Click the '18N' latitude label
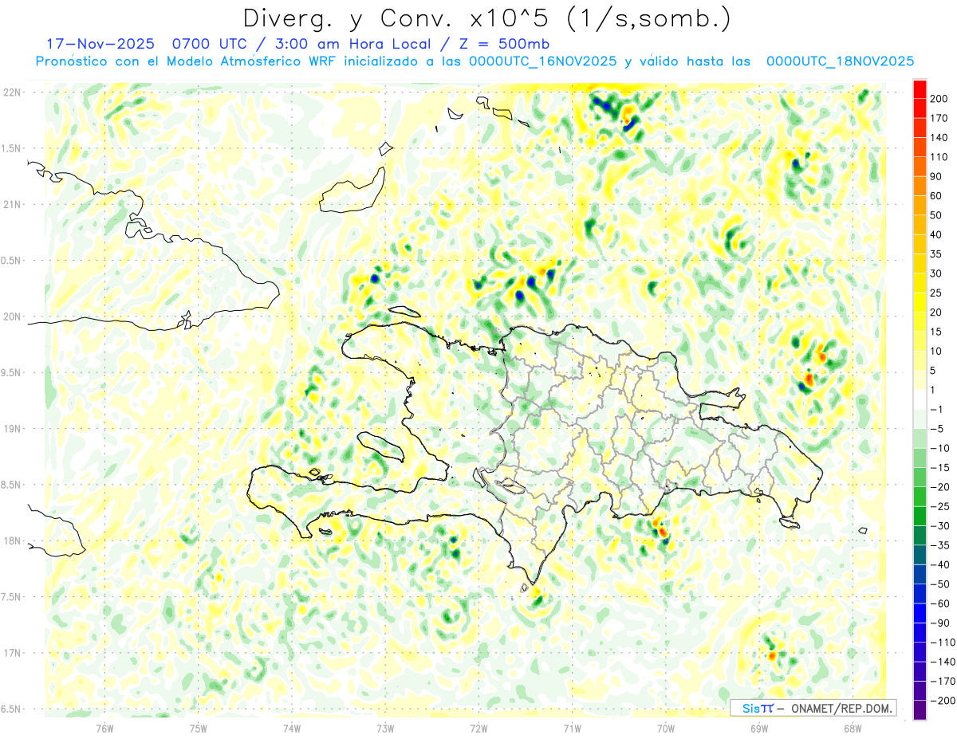Image resolution: width=957 pixels, height=739 pixels. point(13,540)
